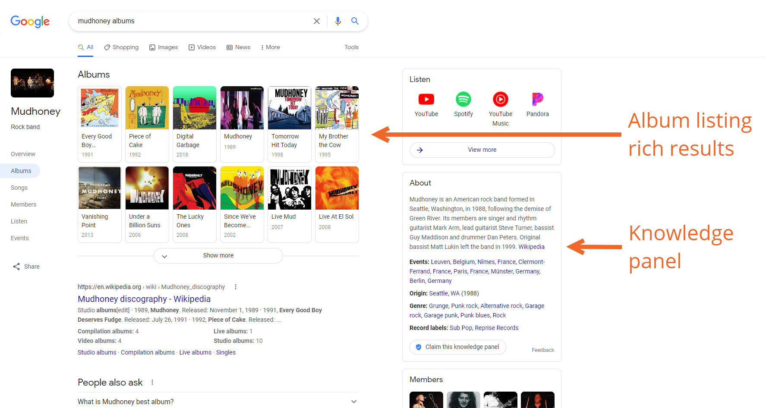Open Leuven, Belgium event link
Screen dimensions: 766x408
point(453,262)
